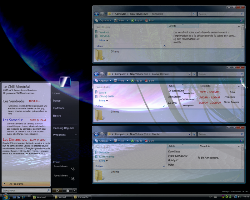The image size is (250, 200).
Task: Click the volume icon in the system tray
Action: pyautogui.click(x=239, y=197)
